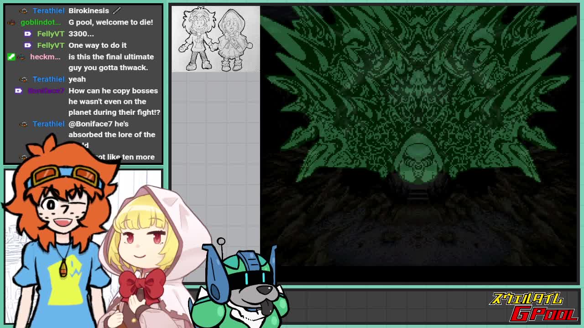Image resolution: width=584 pixels, height=328 pixels.
Task: Open FellyVT username on the 3300... message
Action: click(51, 34)
